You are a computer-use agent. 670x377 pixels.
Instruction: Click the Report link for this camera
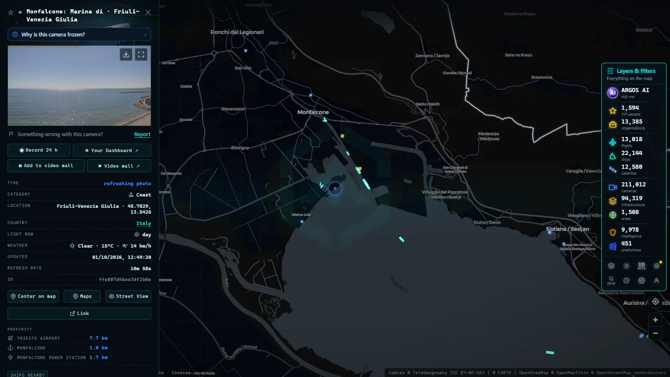point(142,134)
